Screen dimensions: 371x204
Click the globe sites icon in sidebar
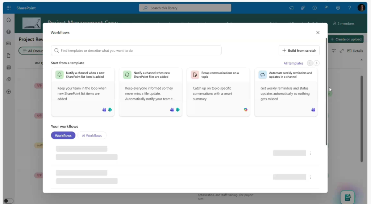[9, 32]
